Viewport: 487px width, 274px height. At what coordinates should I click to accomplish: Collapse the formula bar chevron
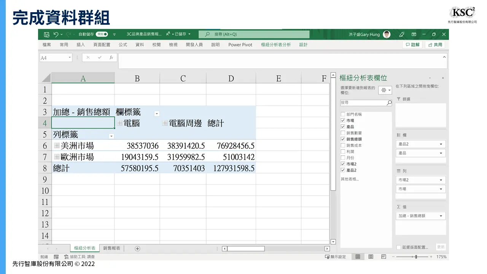444,57
